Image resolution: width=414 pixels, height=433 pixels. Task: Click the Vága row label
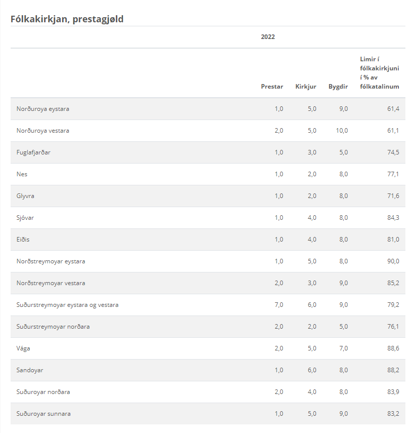point(23,348)
